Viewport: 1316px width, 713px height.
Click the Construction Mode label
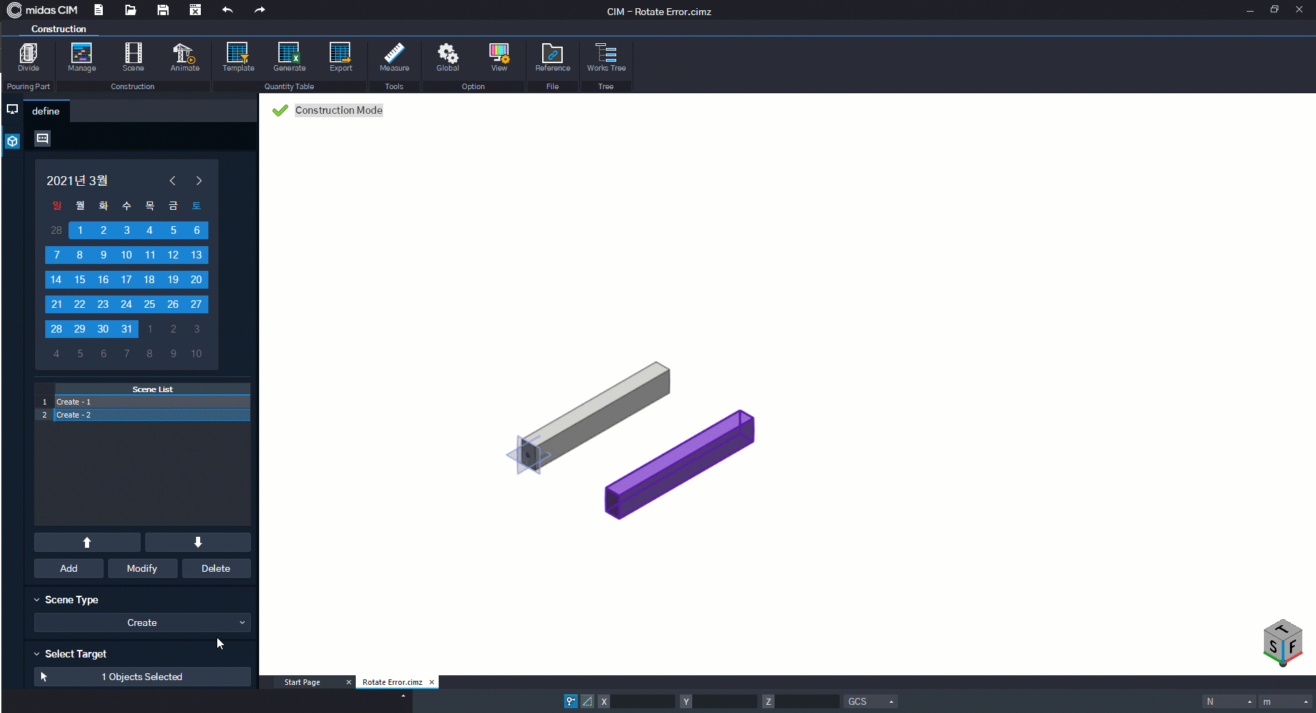pyautogui.click(x=339, y=110)
